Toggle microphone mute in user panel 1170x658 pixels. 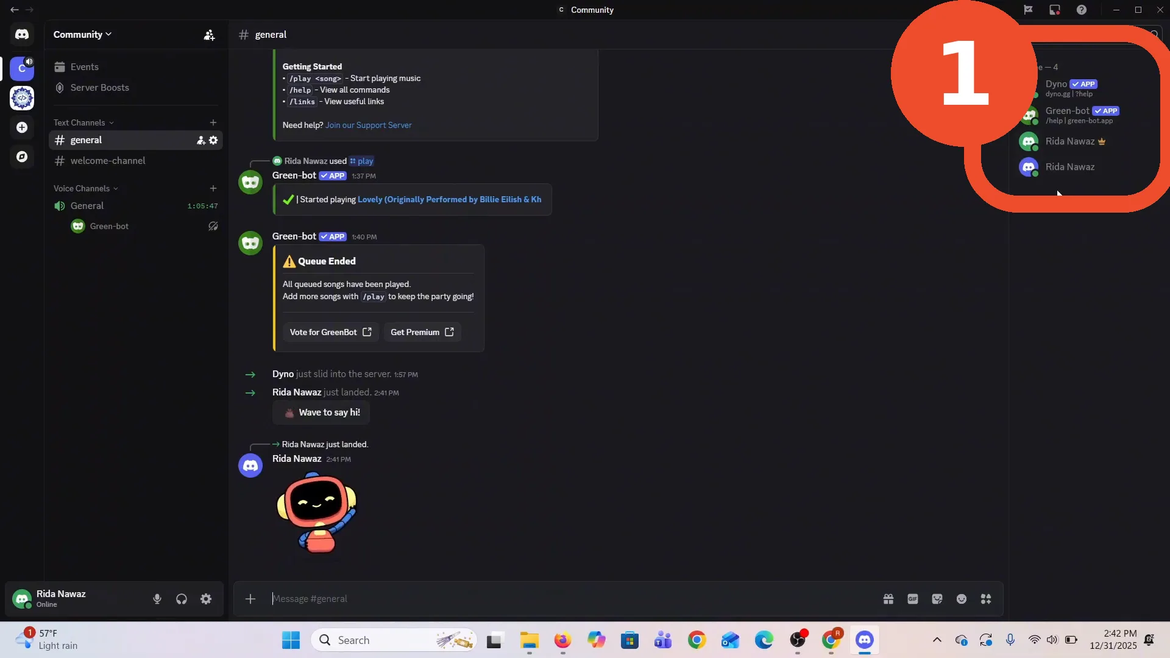(157, 599)
